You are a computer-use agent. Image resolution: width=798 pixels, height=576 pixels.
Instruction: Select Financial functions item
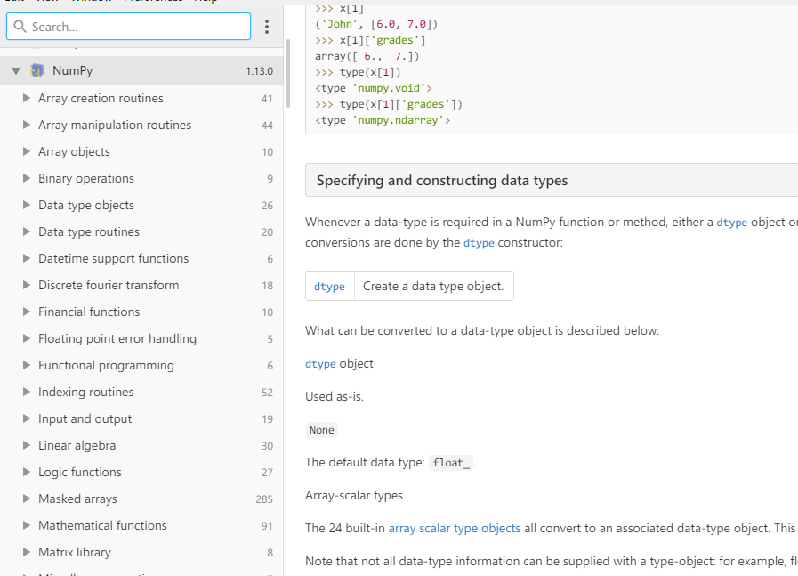(89, 312)
